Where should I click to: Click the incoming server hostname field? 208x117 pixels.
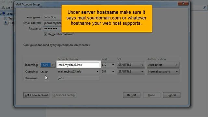pyautogui.click(x=79, y=65)
